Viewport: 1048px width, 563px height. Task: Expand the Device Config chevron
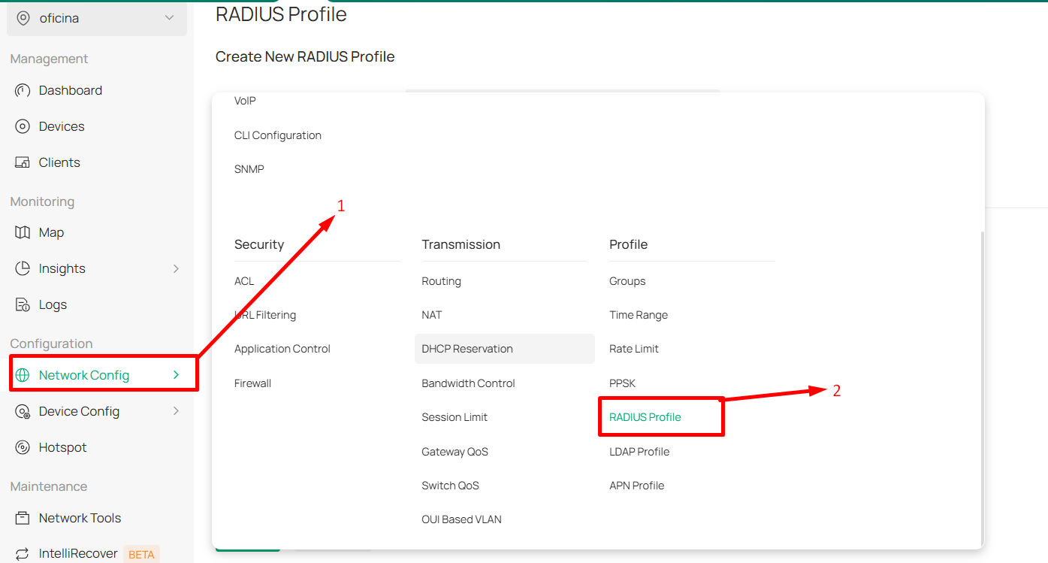click(x=176, y=411)
